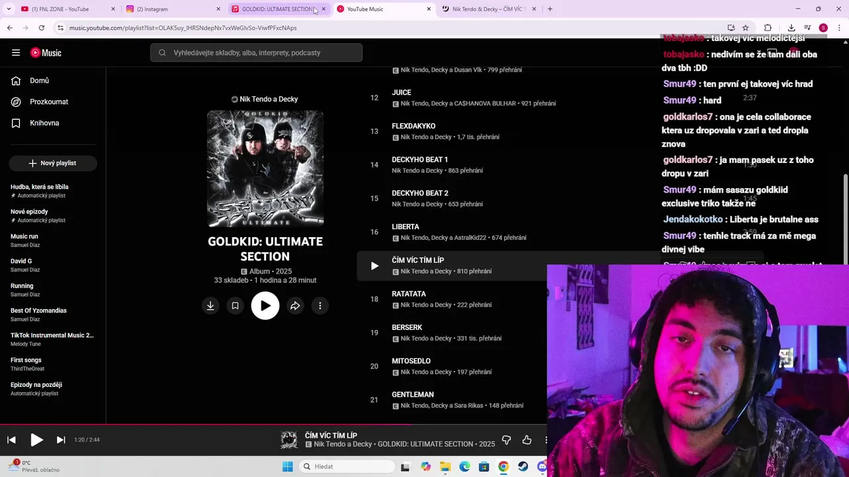This screenshot has height=477, width=849.
Task: Resume playback in the player bar
Action: (36, 440)
